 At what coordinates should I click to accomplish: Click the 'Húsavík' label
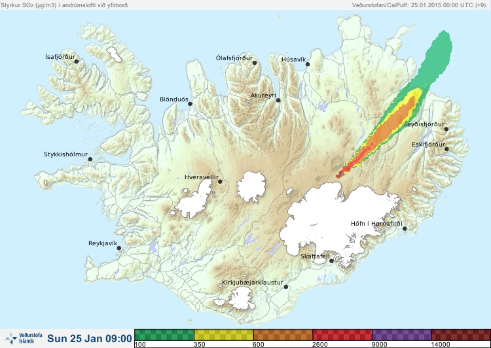click(x=294, y=60)
